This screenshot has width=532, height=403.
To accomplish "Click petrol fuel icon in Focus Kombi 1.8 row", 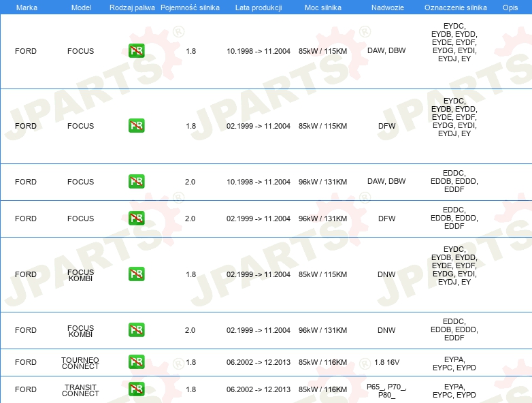I will [136, 274].
